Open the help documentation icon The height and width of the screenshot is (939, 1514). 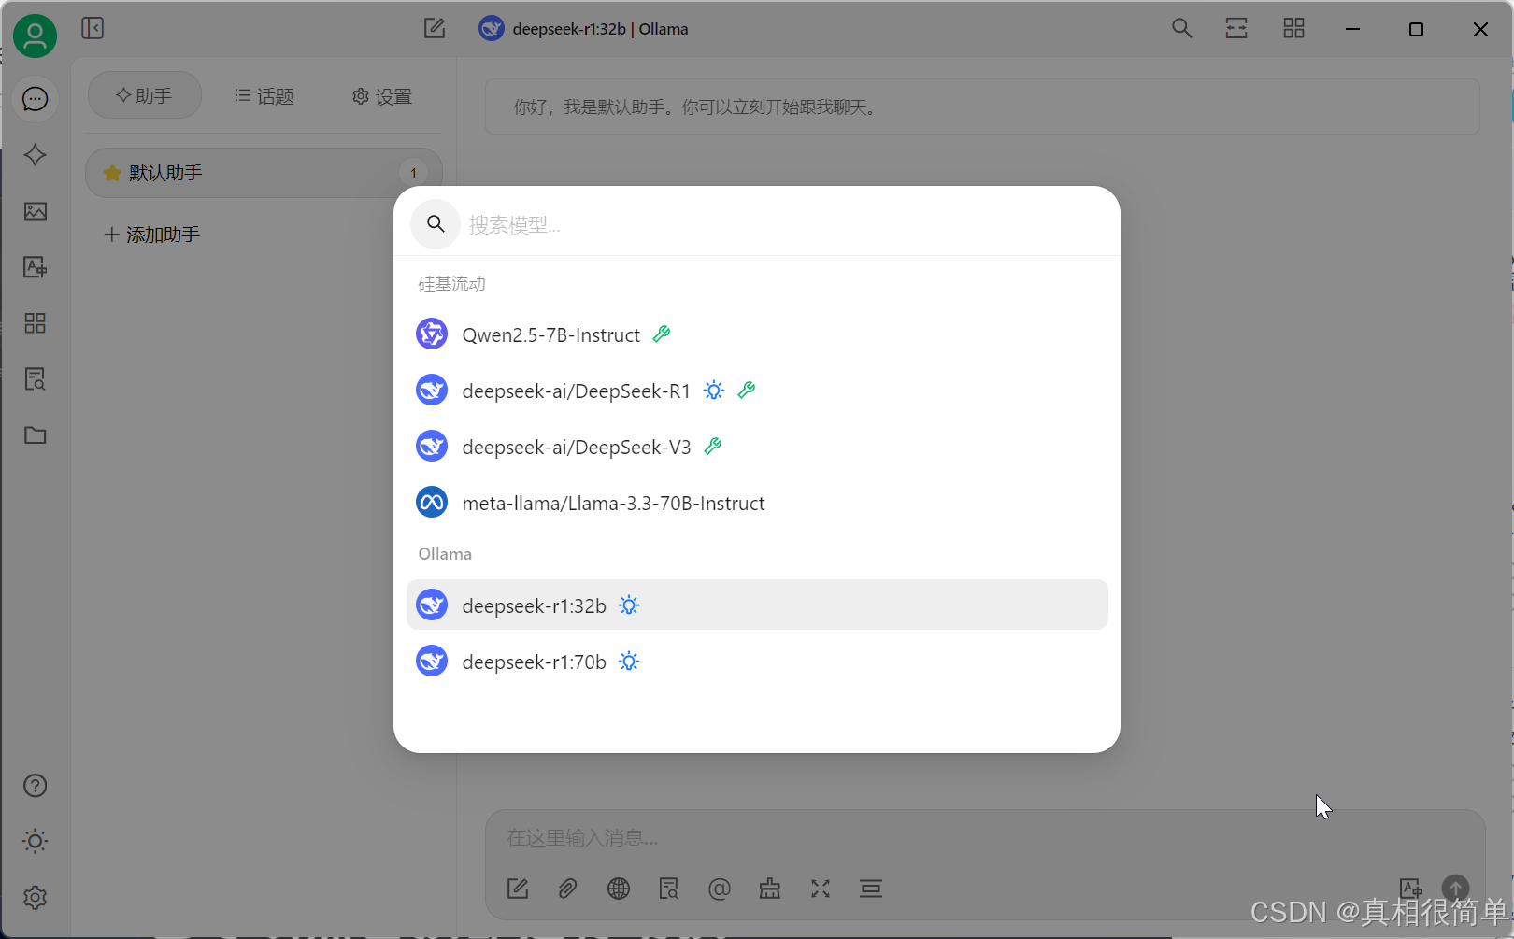coord(36,786)
